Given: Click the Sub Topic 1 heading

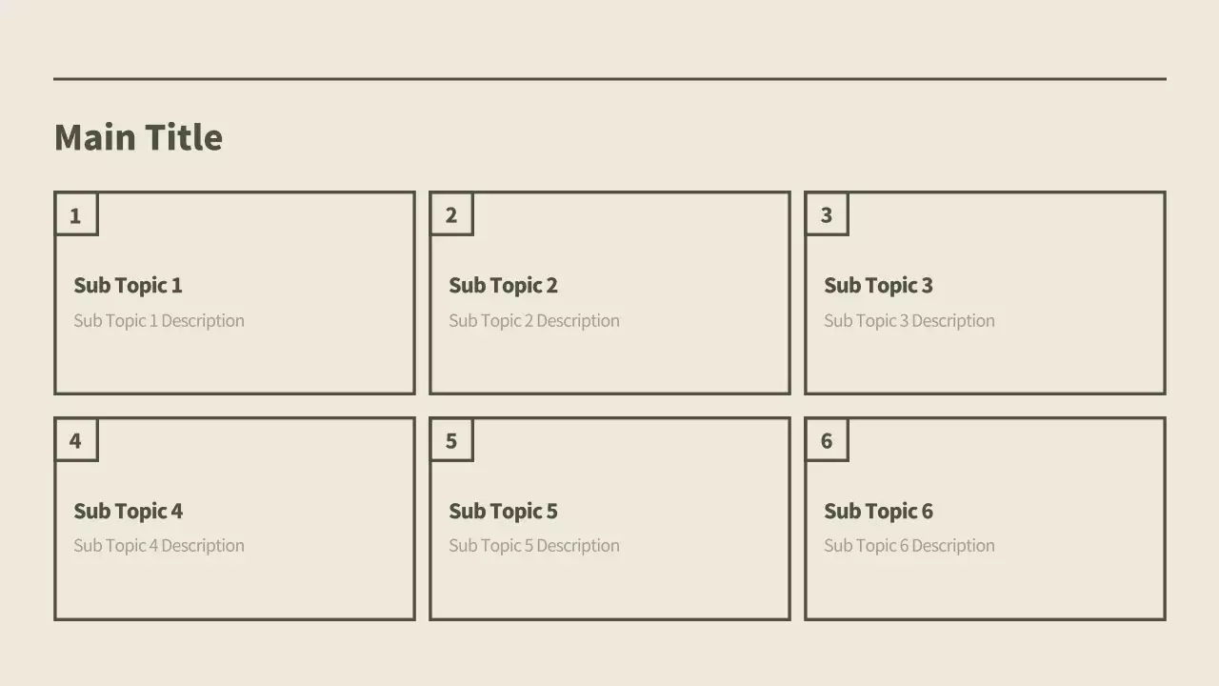Looking at the screenshot, I should [x=128, y=285].
